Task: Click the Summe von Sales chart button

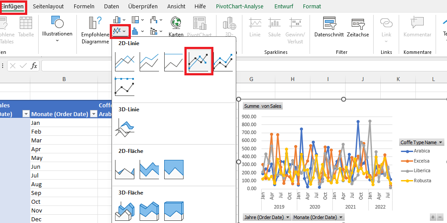Action: (x=263, y=106)
